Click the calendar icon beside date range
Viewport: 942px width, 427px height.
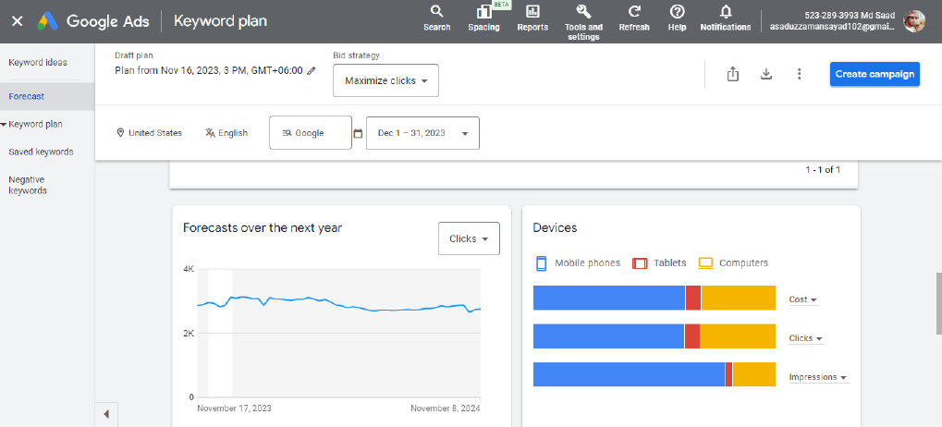[358, 133]
